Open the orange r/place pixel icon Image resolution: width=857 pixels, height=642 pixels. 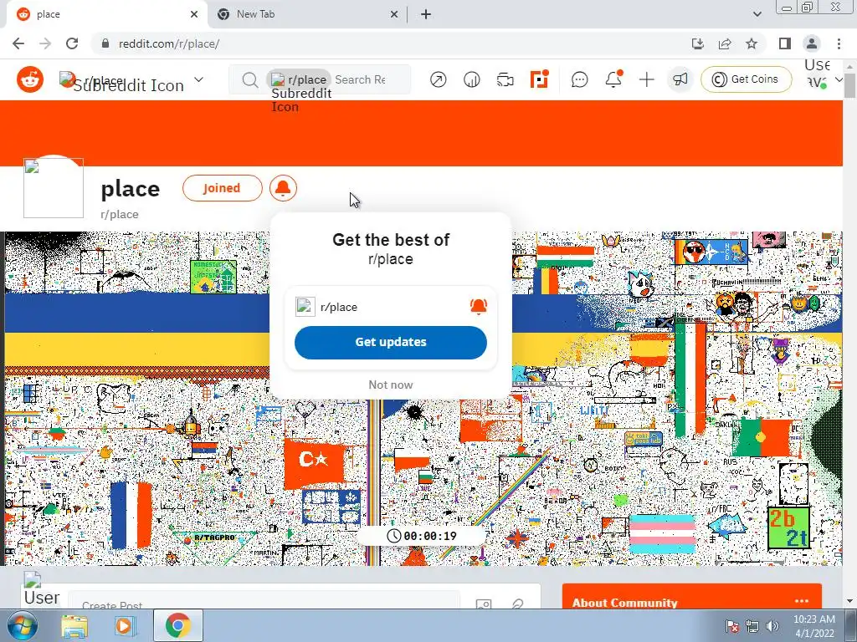pos(539,79)
